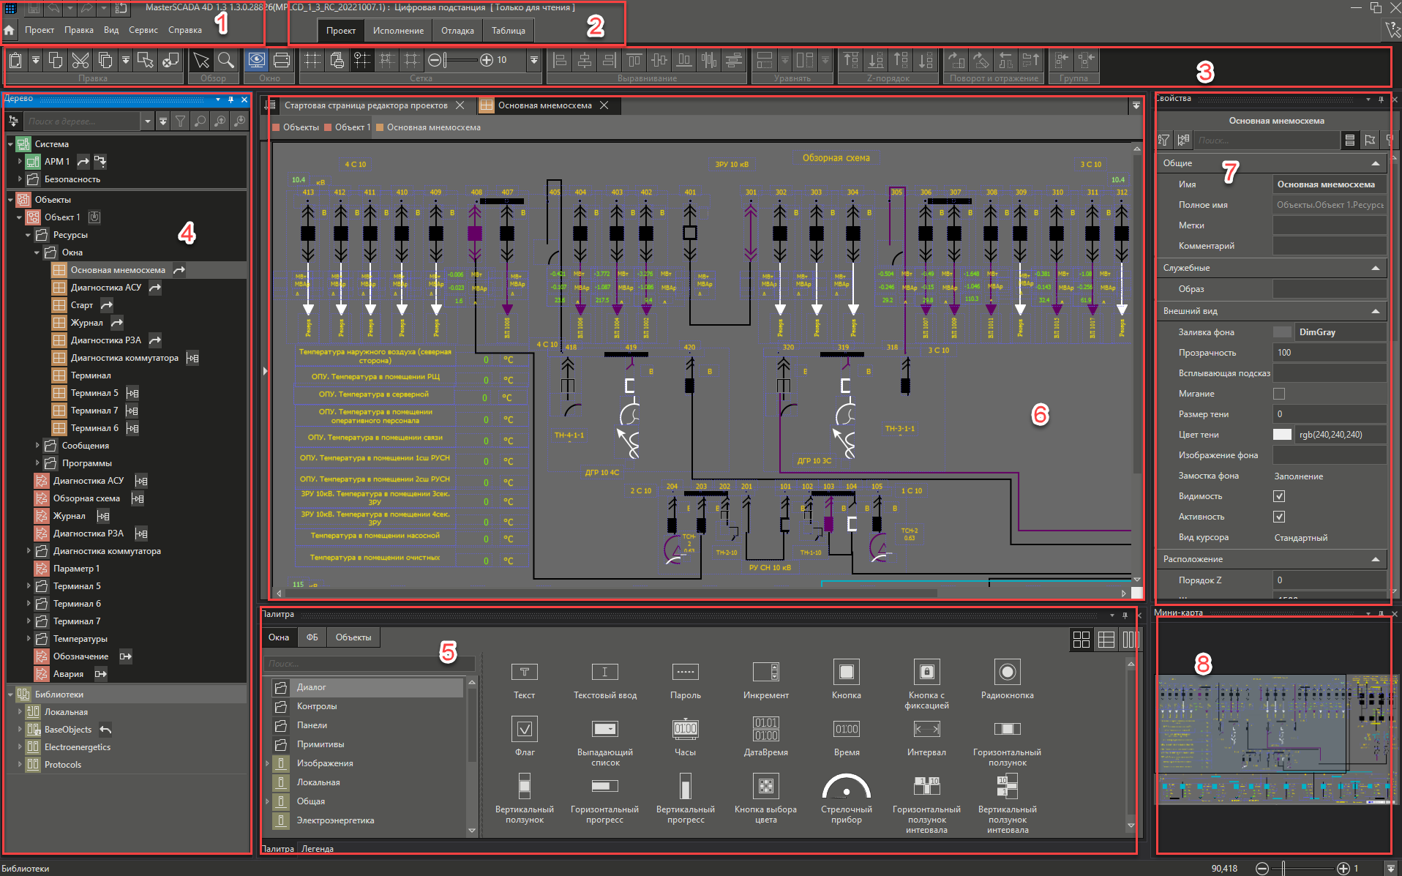The height and width of the screenshot is (876, 1402).
Task: Select the arrow pointer in Обзор group
Action: tap(200, 60)
